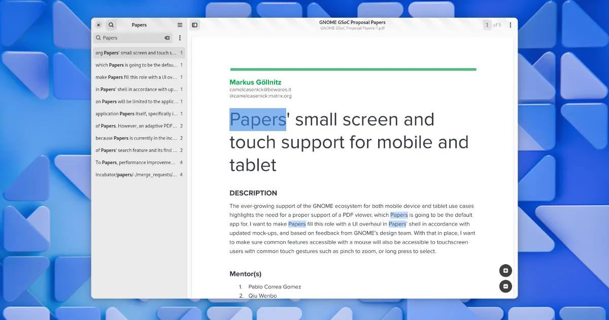Open search options three-dot menu

click(x=180, y=38)
